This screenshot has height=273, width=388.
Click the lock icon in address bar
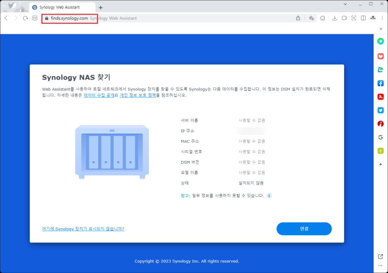point(46,18)
